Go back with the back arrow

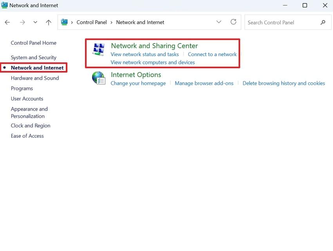coord(7,22)
